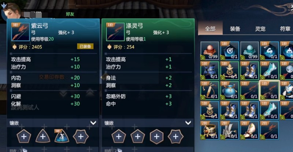Select the highlighted bow item in inventory
Screen dimensions: 293x152
click(x=269, y=91)
